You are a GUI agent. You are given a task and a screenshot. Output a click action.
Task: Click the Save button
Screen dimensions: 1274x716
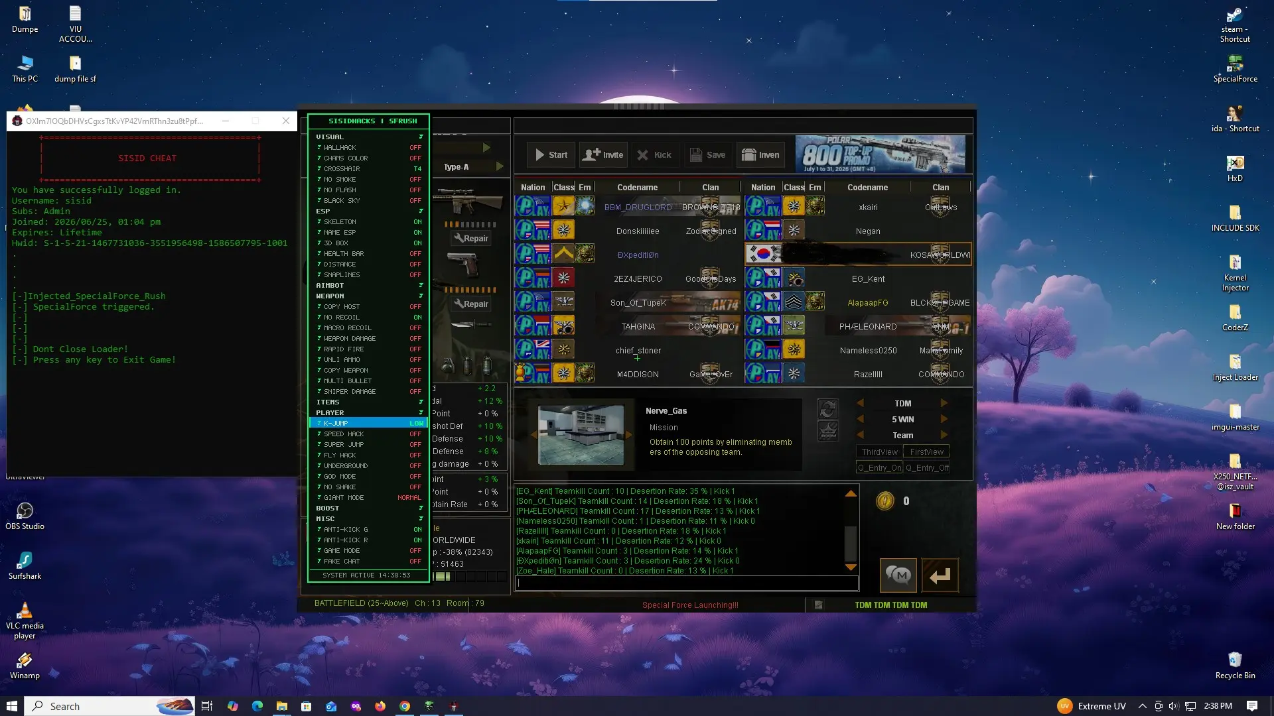[707, 155]
